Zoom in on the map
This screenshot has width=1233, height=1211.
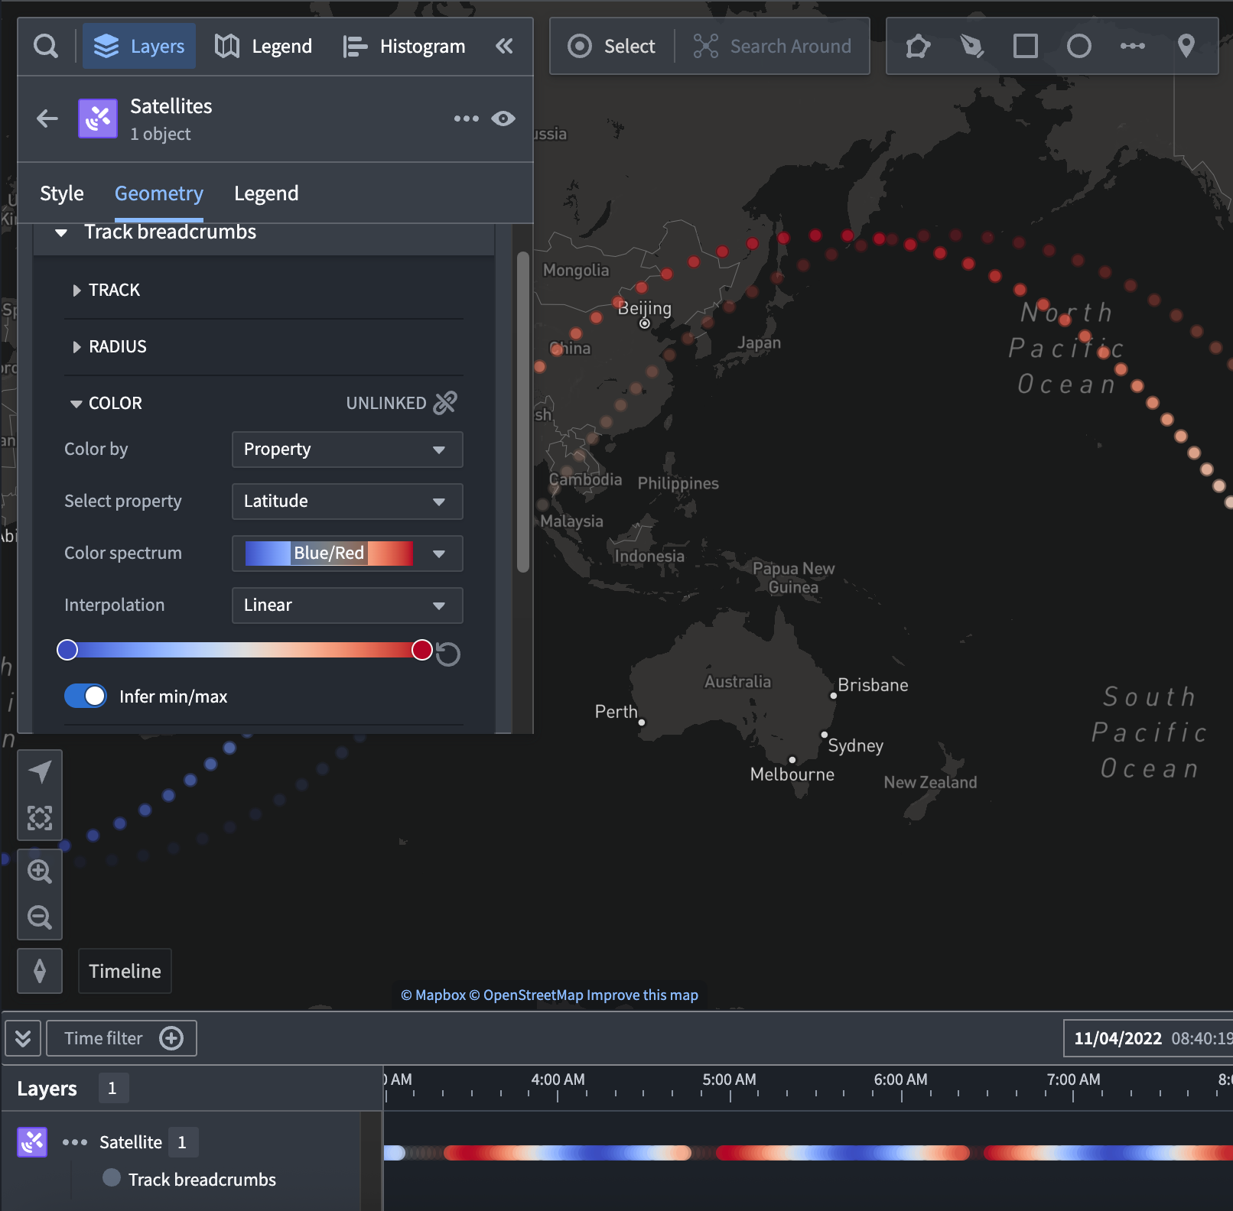click(x=40, y=872)
